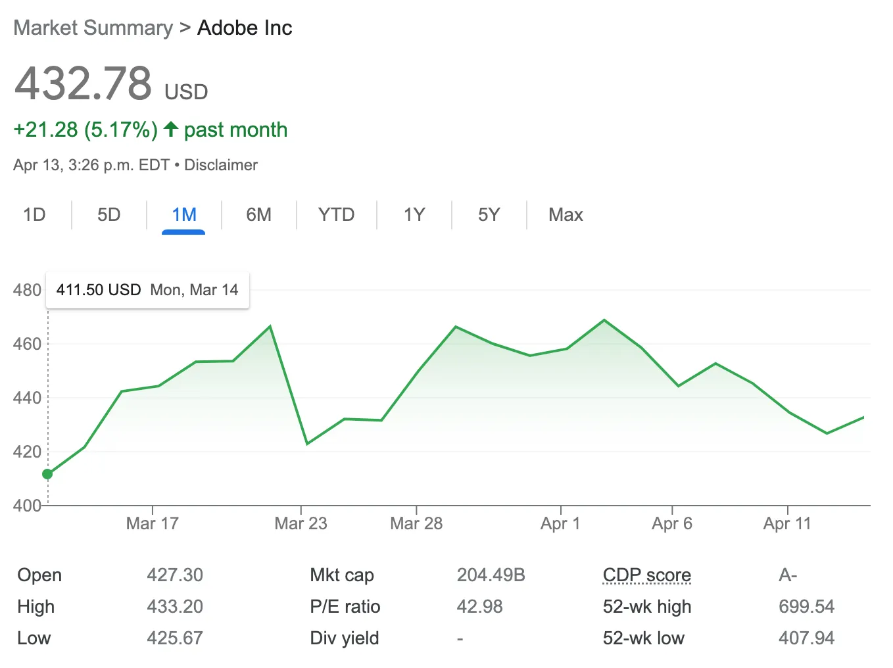893x668 pixels.
Task: Click the Adobe Inc title
Action: 245,28
